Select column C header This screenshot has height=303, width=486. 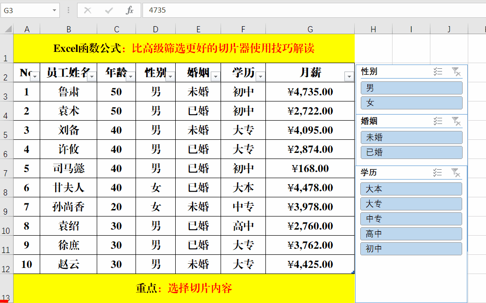tap(116, 29)
